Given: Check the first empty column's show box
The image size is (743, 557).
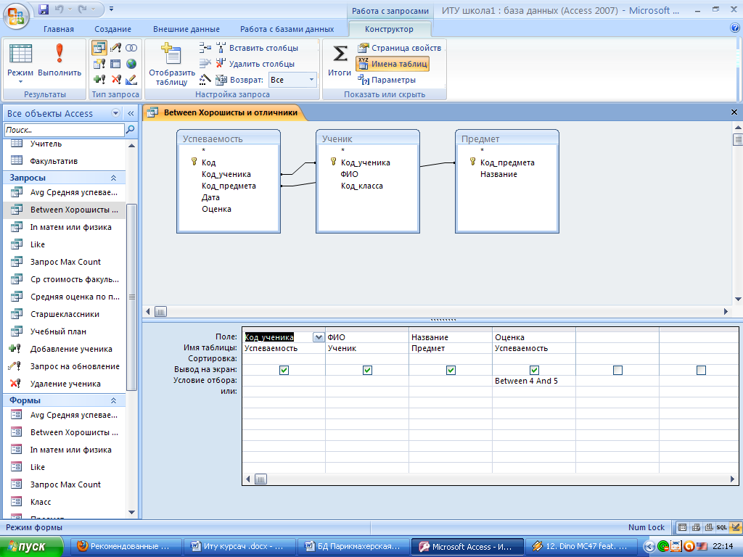Looking at the screenshot, I should pyautogui.click(x=617, y=370).
